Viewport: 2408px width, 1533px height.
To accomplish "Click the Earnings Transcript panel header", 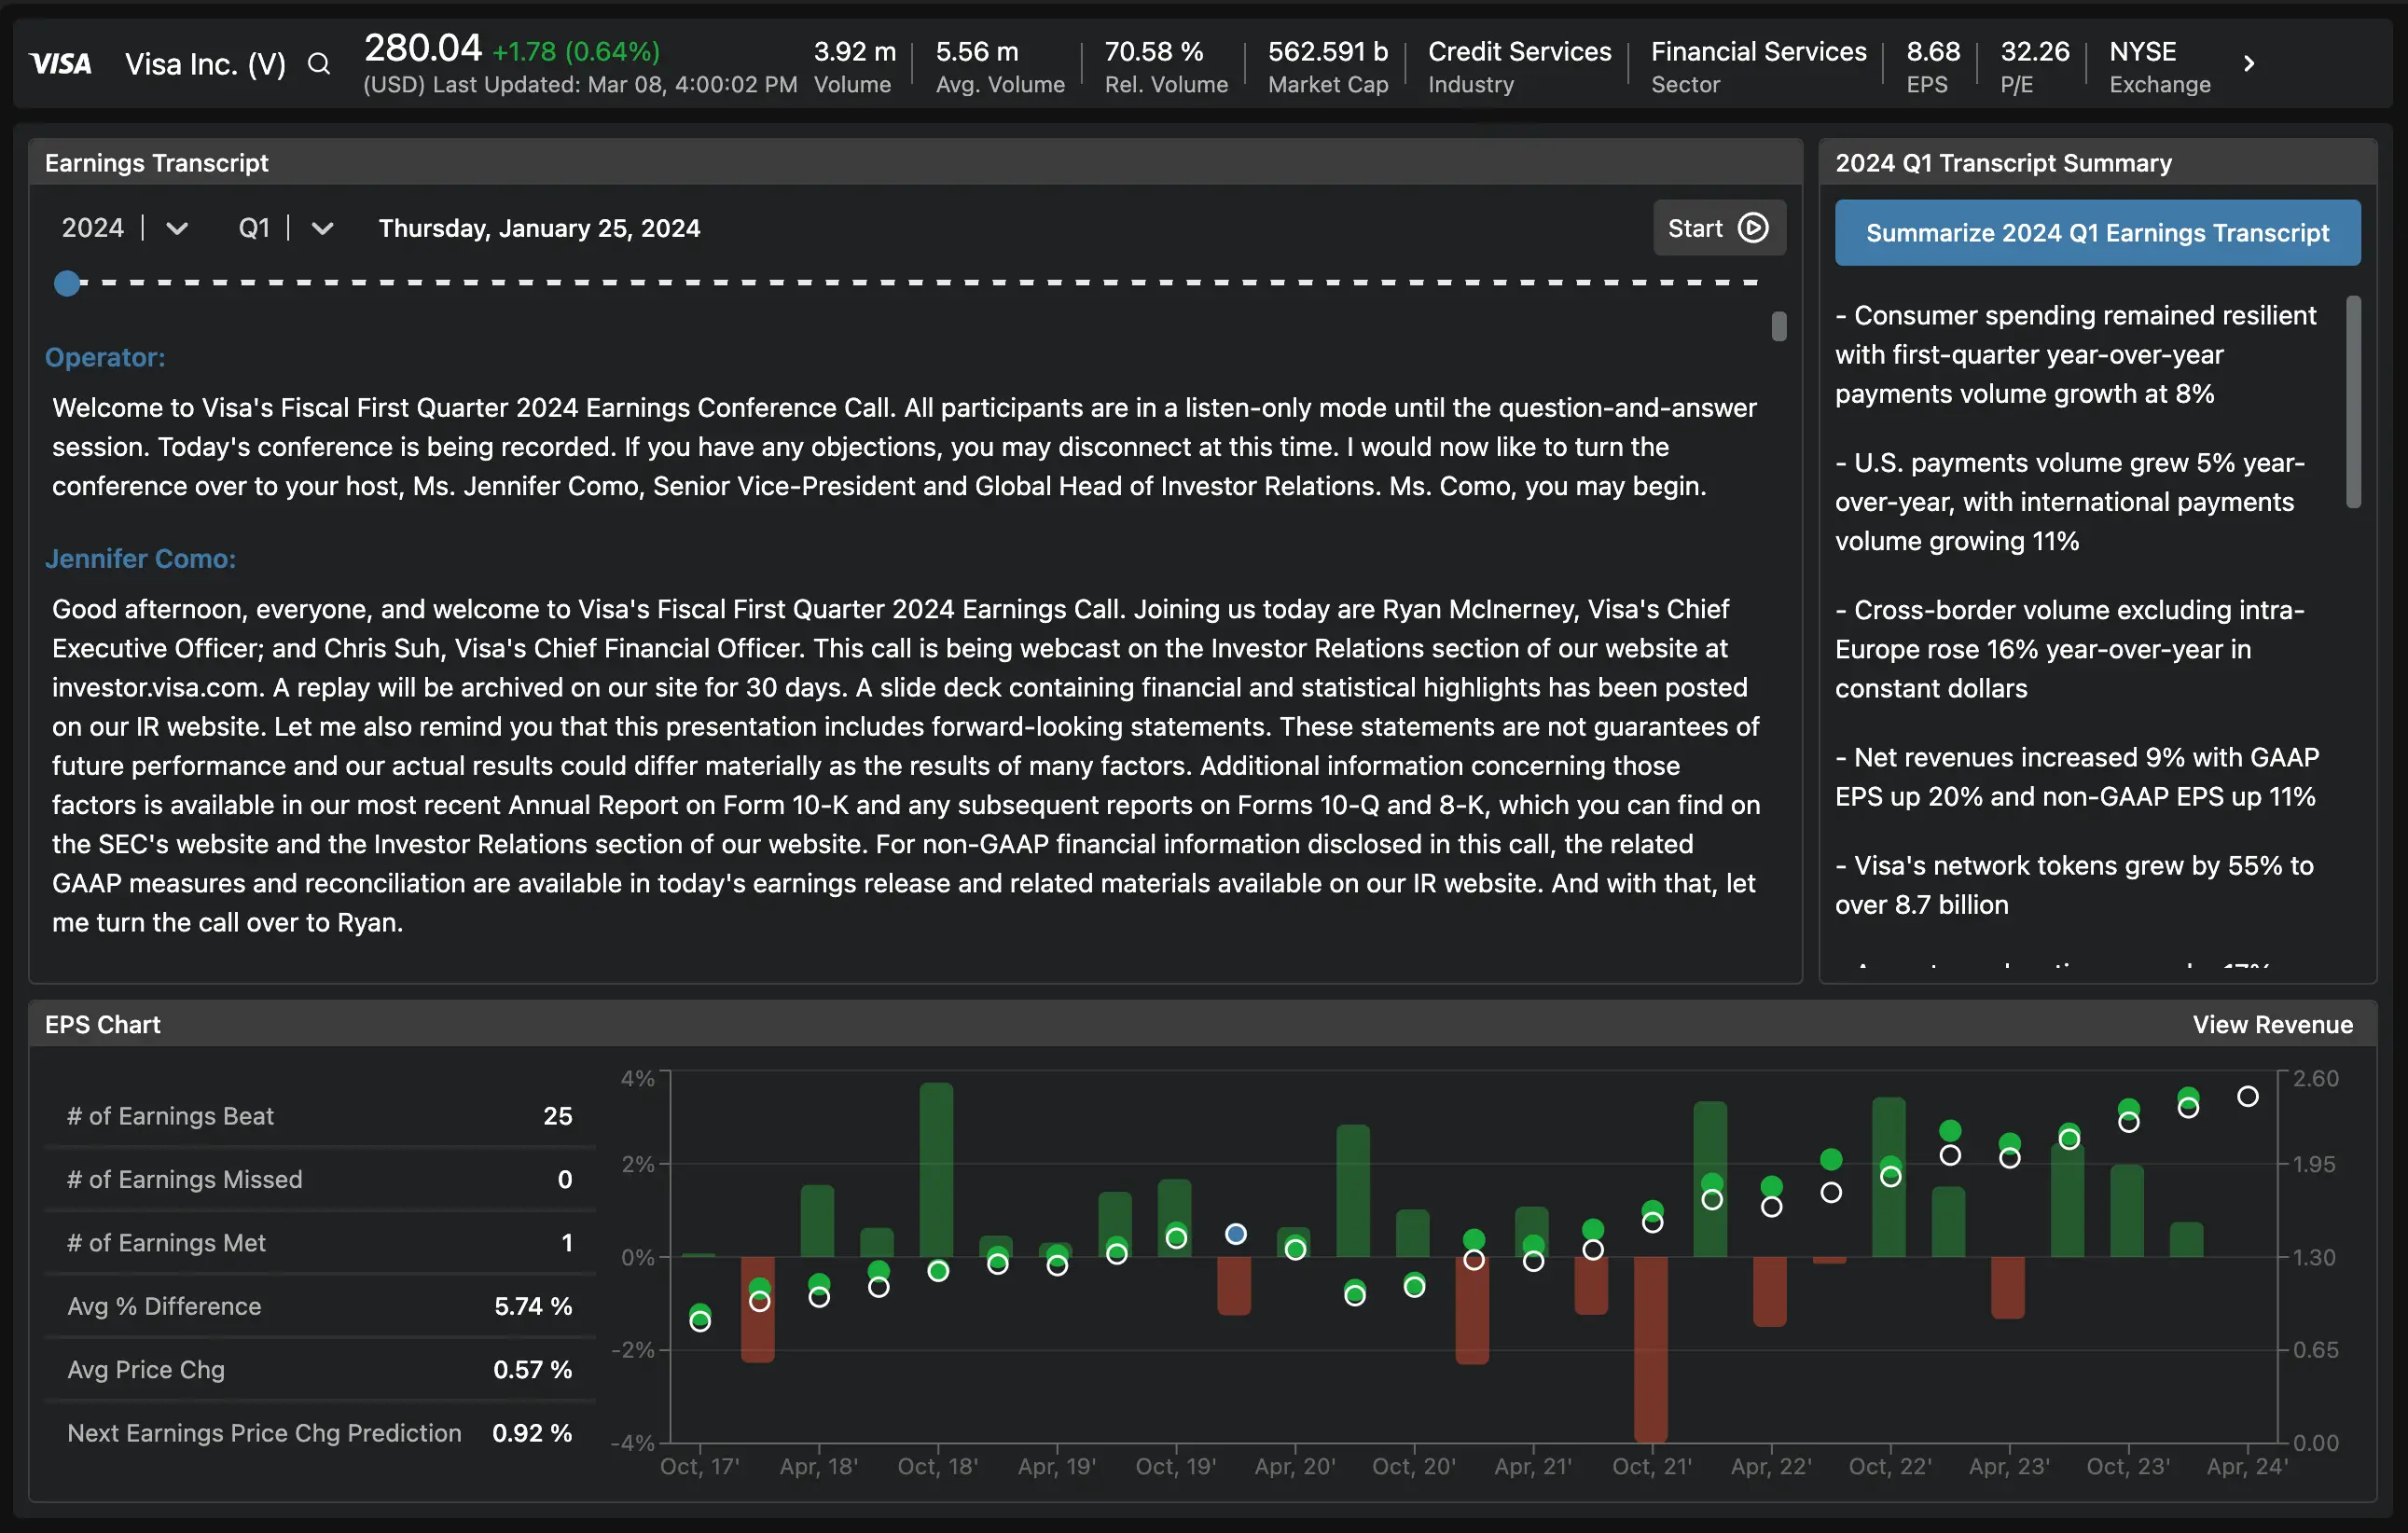I will point(156,162).
